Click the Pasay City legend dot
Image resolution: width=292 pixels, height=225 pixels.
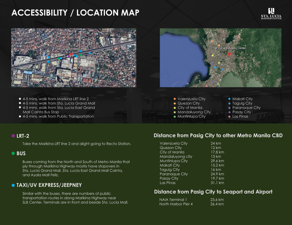tap(230, 112)
